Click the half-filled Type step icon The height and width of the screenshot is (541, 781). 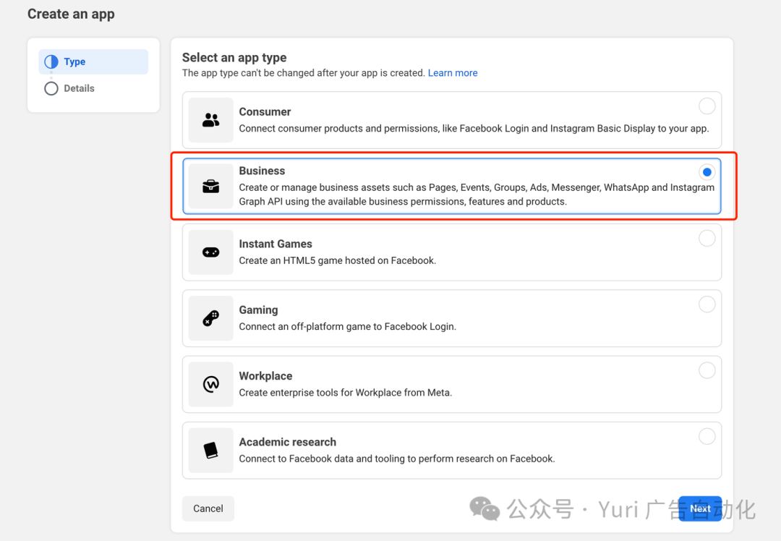point(51,61)
